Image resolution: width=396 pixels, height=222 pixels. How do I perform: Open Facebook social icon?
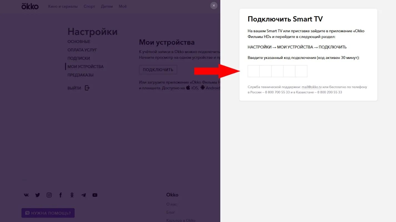[x=60, y=195]
